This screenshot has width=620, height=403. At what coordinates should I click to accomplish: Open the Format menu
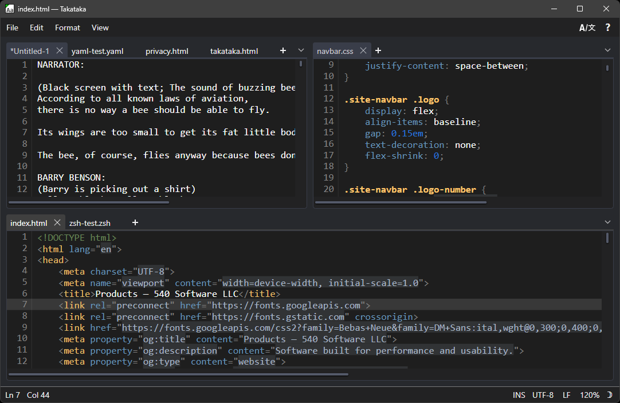(x=68, y=28)
